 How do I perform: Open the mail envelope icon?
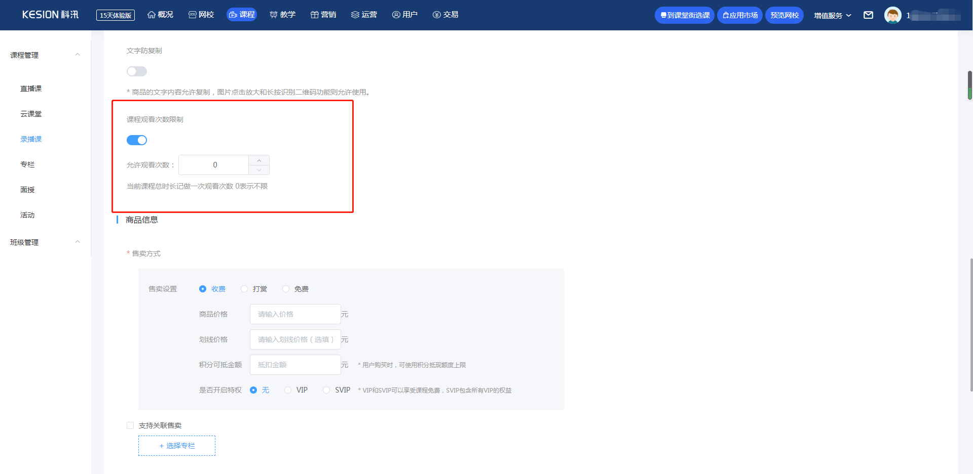click(868, 15)
